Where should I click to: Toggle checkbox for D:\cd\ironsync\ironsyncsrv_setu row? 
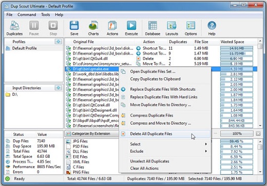click(x=68, y=64)
